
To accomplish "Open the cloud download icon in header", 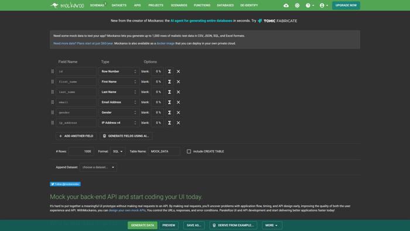I will pyautogui.click(x=286, y=5).
